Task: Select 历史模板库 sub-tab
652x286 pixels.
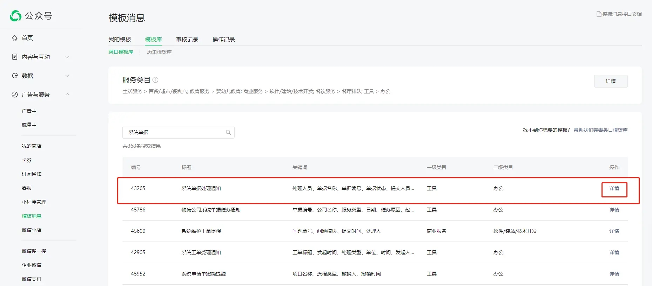Action: click(159, 52)
